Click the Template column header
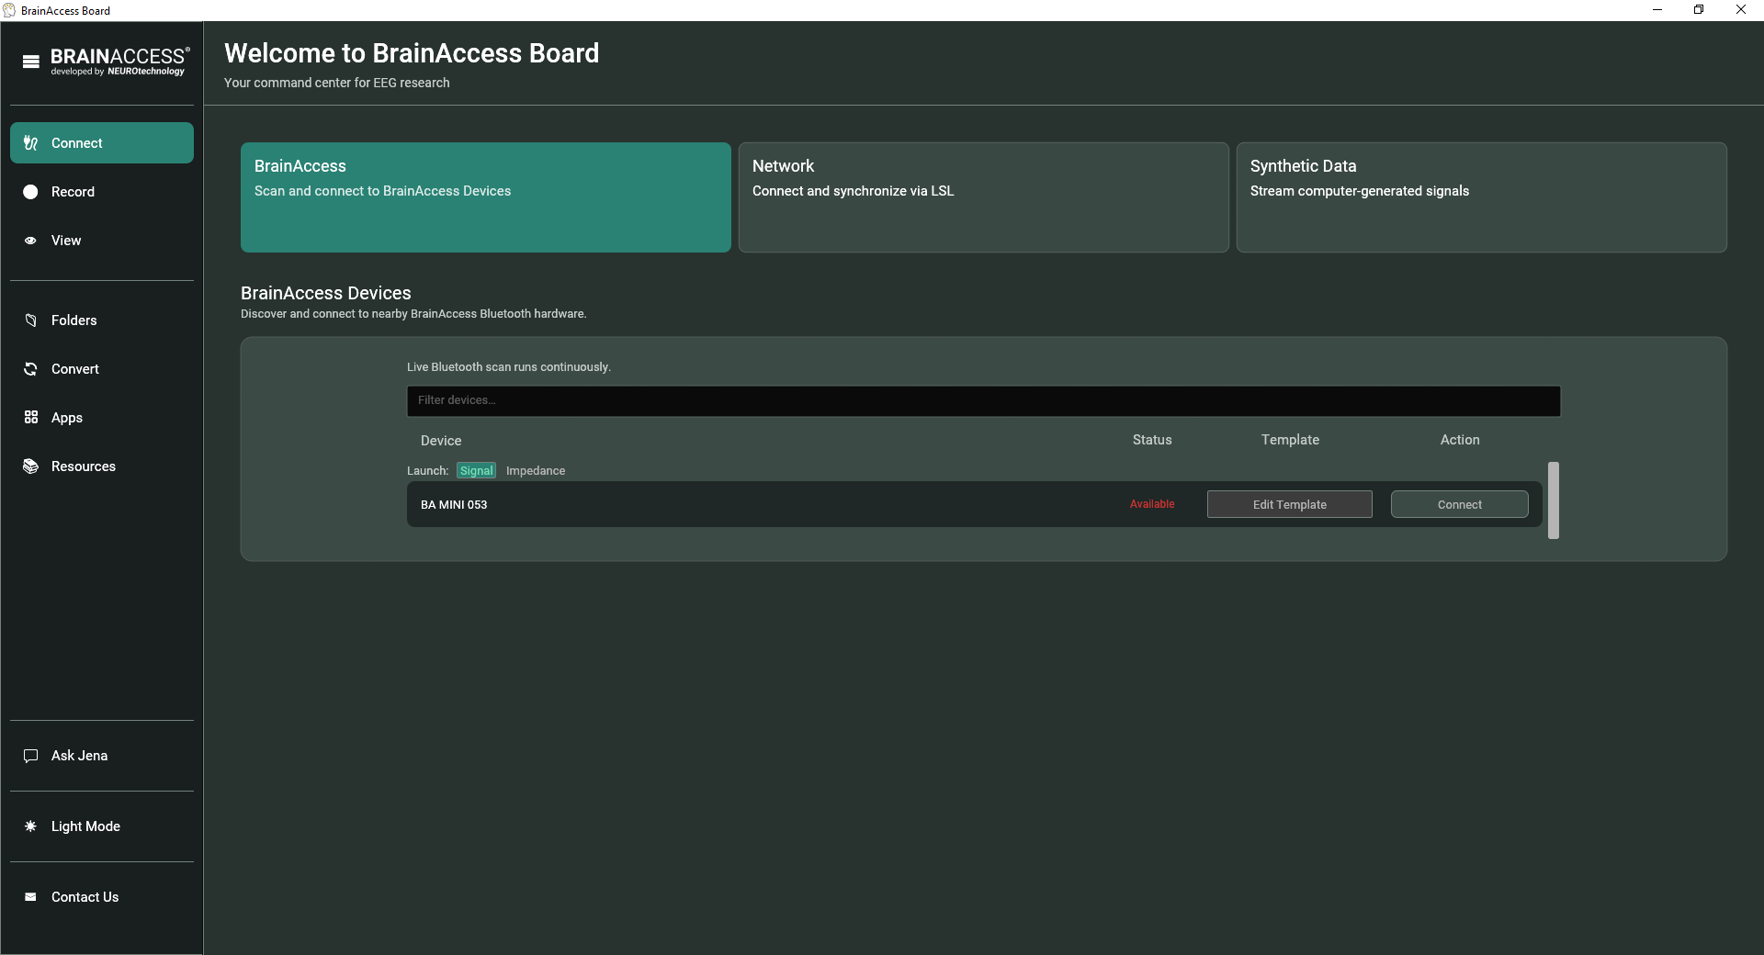This screenshot has width=1764, height=955. point(1290,440)
